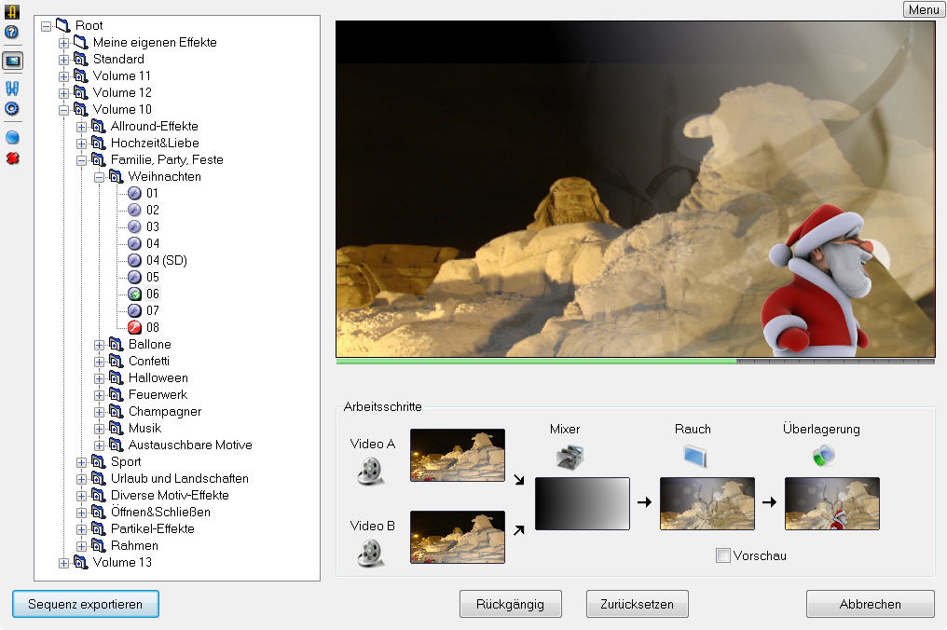Screen dimensions: 947x630
Task: Collapse the Weihnachten folder
Action: click(100, 177)
